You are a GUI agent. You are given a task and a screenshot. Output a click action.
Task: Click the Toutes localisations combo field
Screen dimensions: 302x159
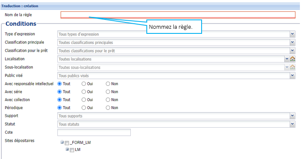click(x=171, y=59)
